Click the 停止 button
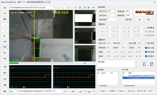This screenshot has width=157, height=95. pyautogui.click(x=5, y=53)
